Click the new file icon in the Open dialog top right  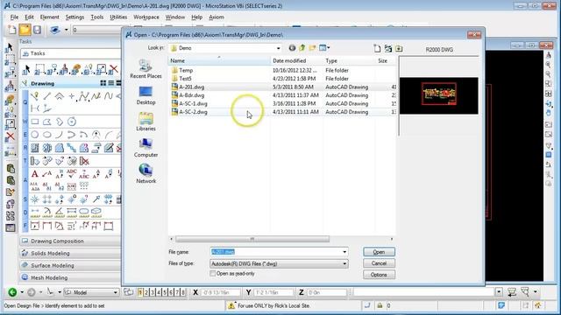[x=377, y=49]
